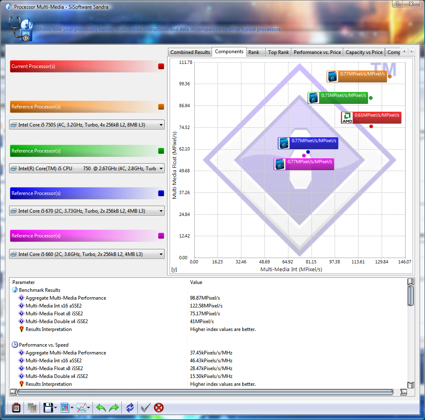Viewport: 425px width, 420px height.
Task: Click the 0.75MPixel/s/MPixel/s green chart label
Action: click(x=338, y=98)
